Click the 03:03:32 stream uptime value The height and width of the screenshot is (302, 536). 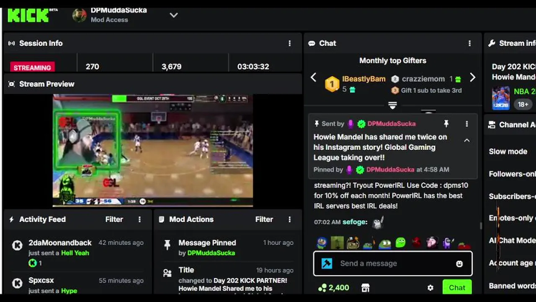tap(253, 67)
